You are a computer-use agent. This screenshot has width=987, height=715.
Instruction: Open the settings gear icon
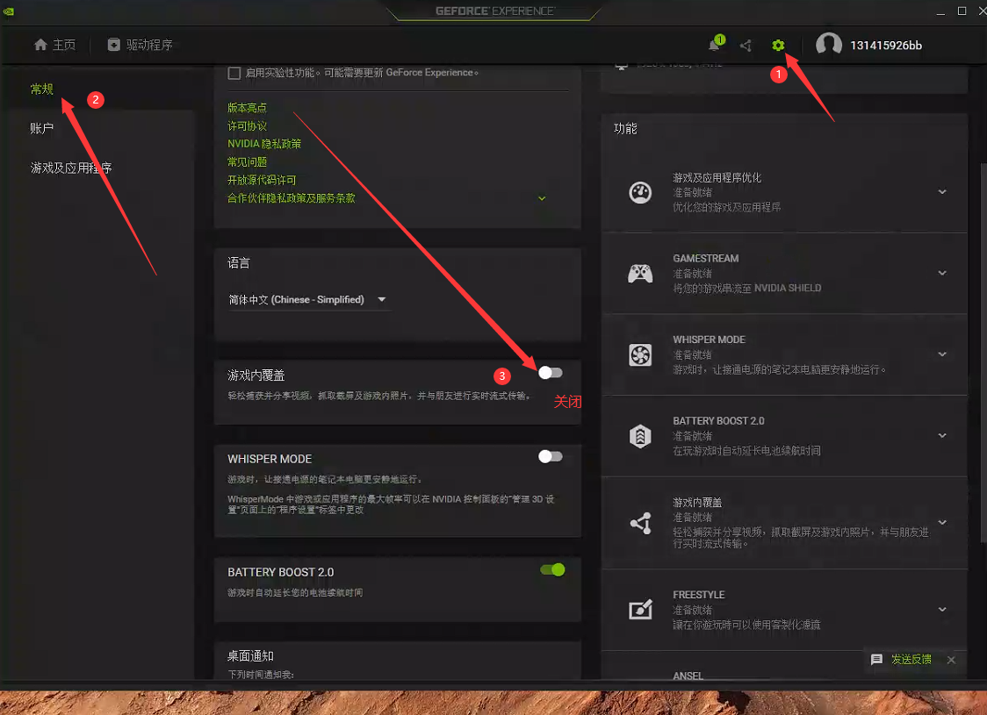click(778, 46)
